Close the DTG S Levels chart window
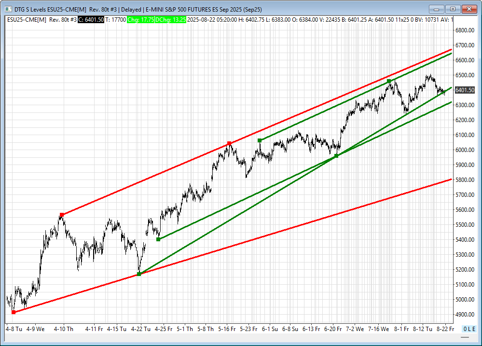The height and width of the screenshot is (346, 482). (469, 9)
